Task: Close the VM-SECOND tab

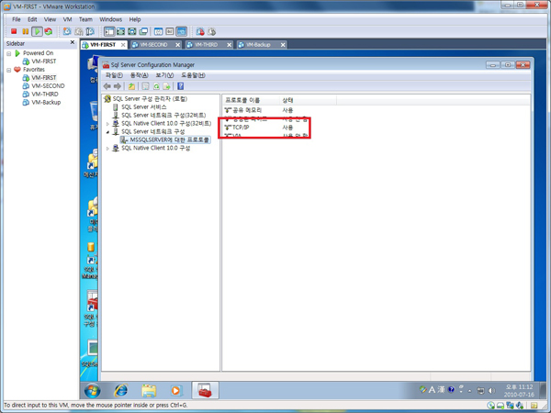Action: 178,45
